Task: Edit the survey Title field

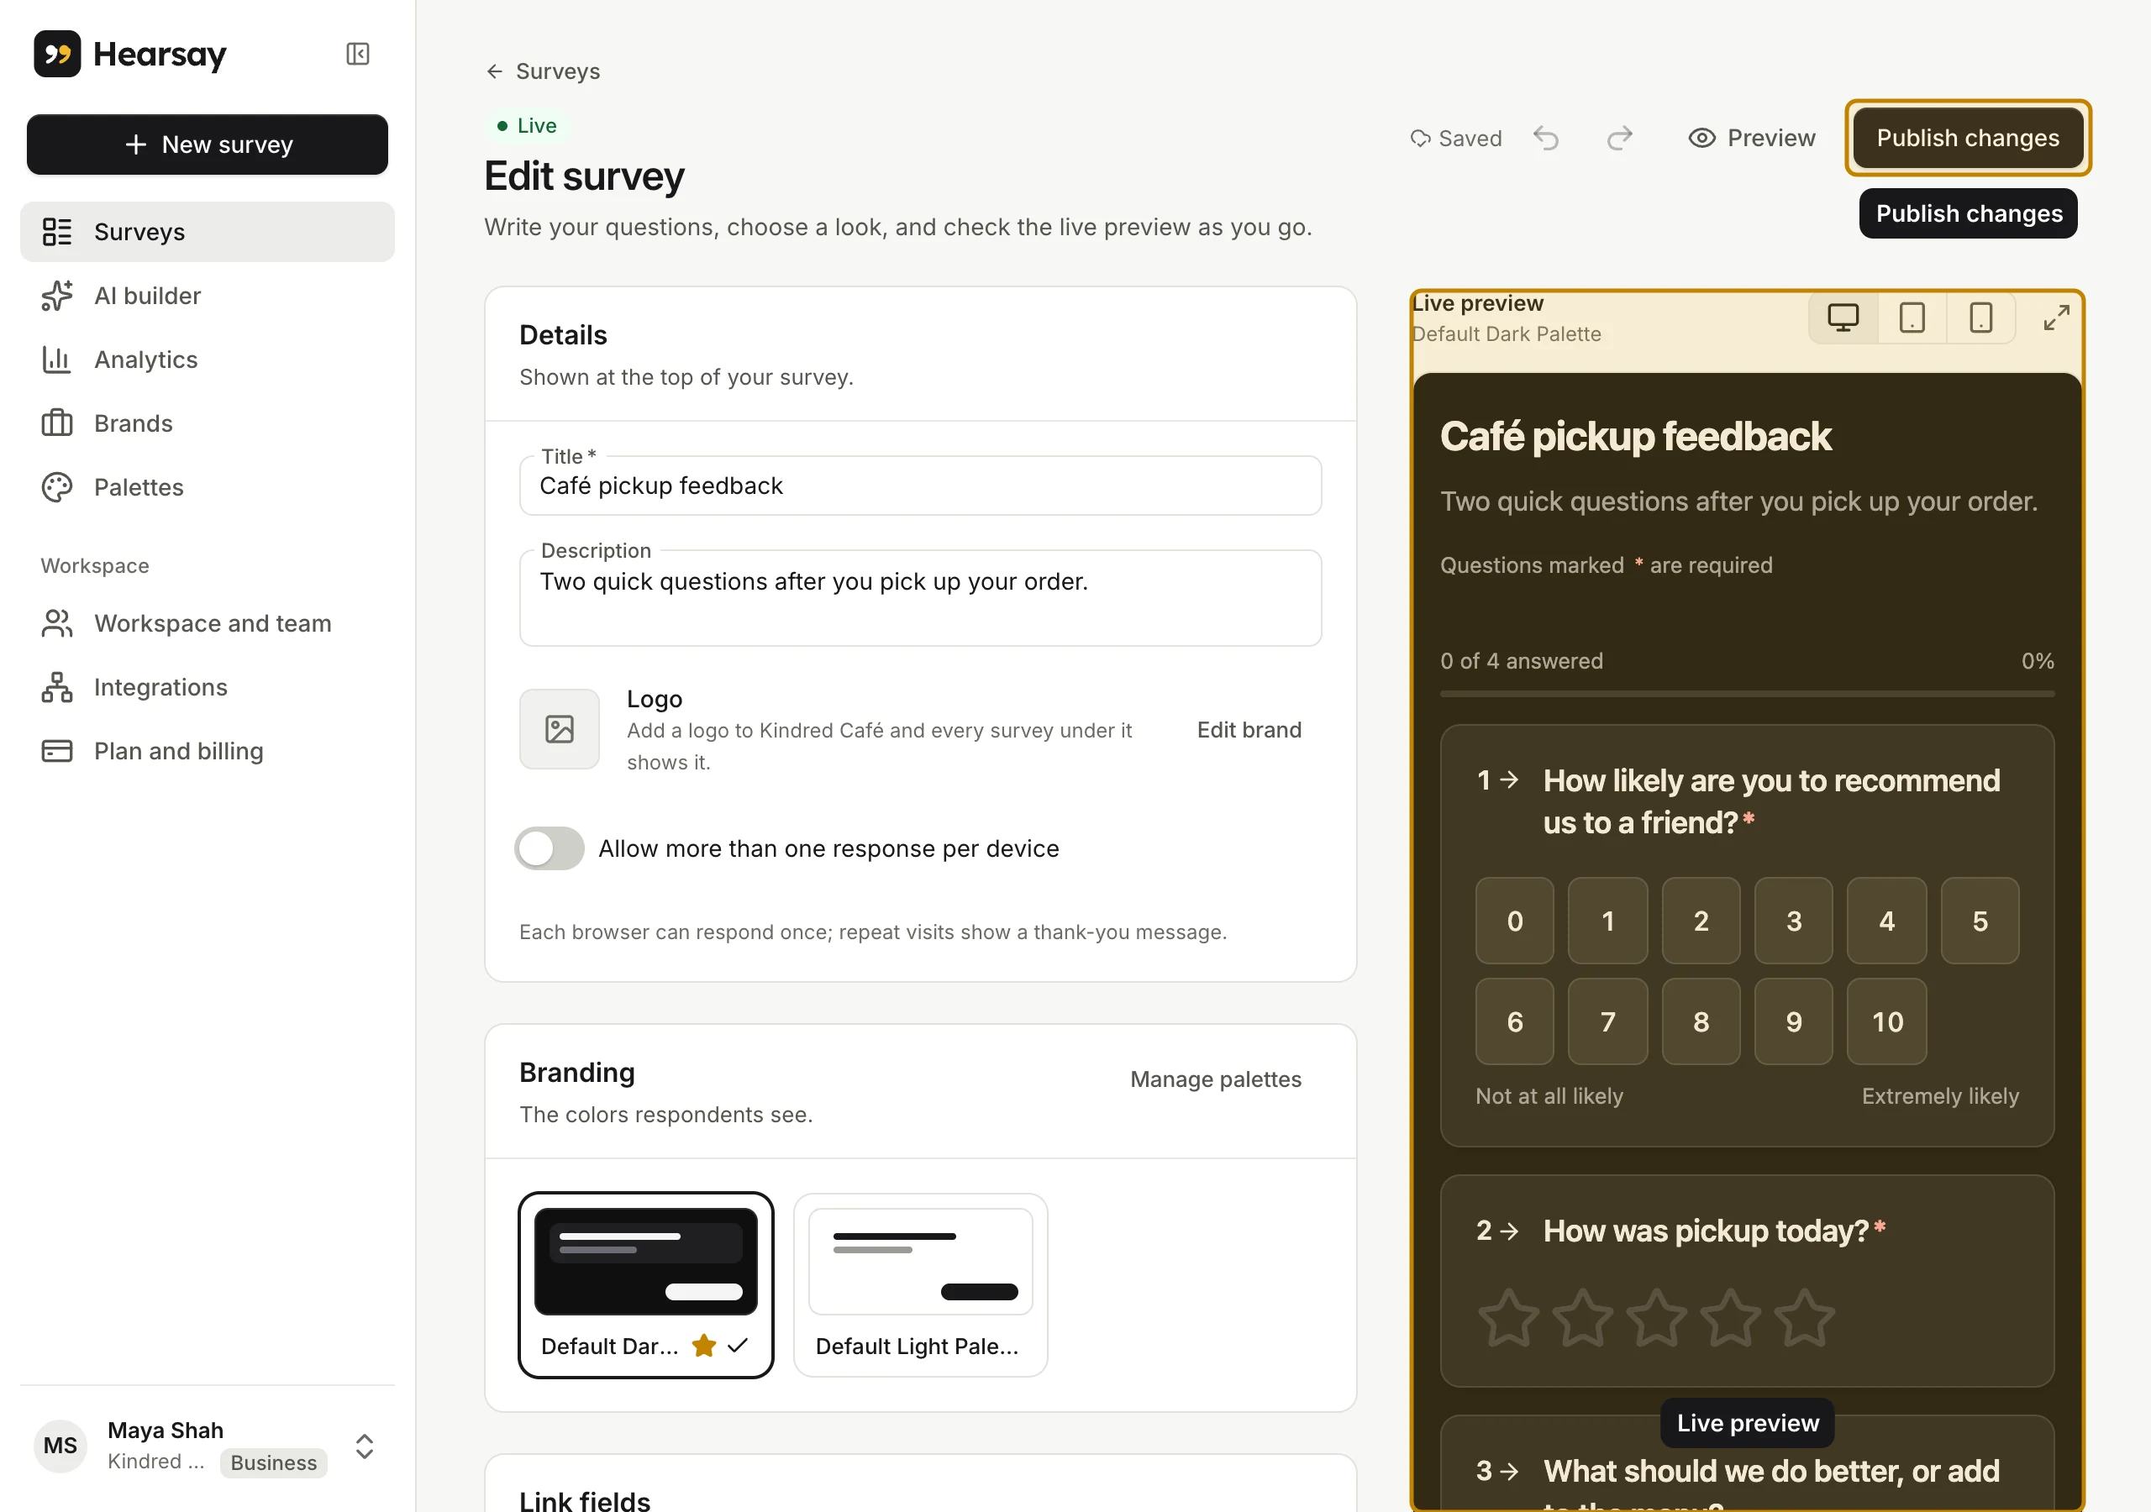Action: point(920,486)
